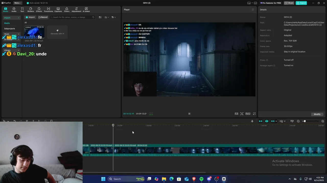The width and height of the screenshot is (327, 183).
Task: Click the Share button
Action: pyautogui.click(x=289, y=3)
